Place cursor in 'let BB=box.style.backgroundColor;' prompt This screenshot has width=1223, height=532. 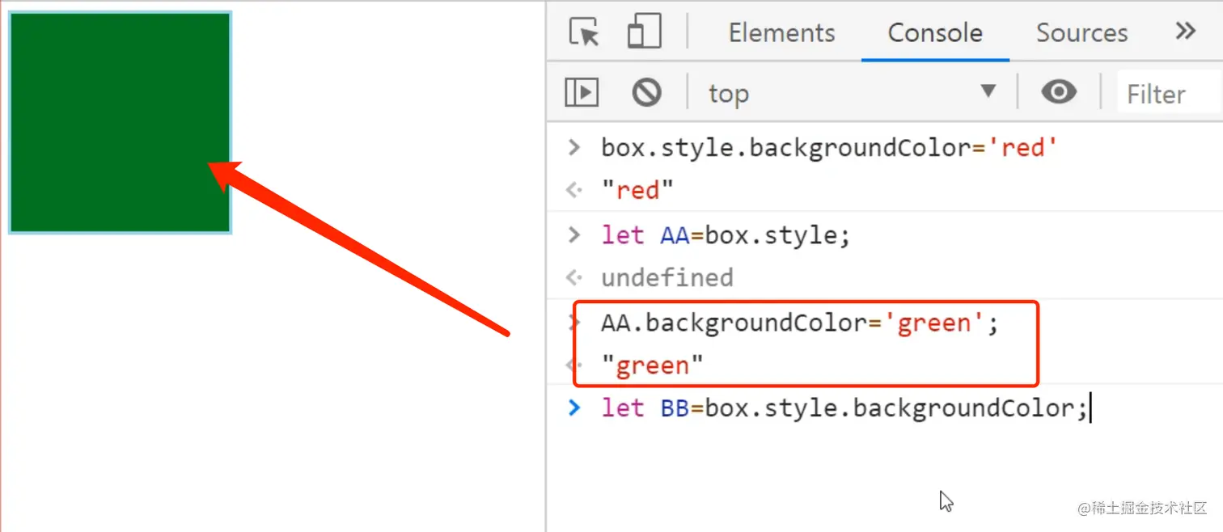tap(844, 408)
